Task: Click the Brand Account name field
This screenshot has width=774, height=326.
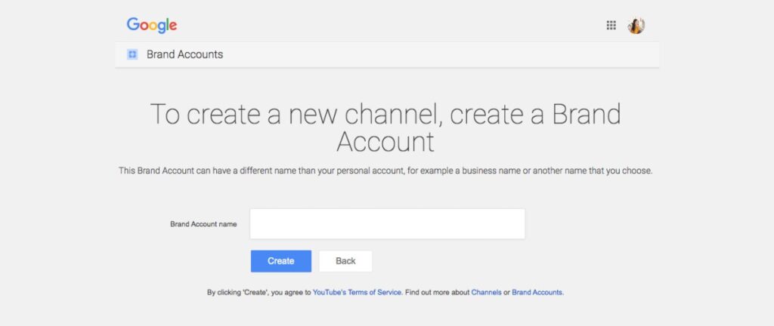Action: coord(388,224)
